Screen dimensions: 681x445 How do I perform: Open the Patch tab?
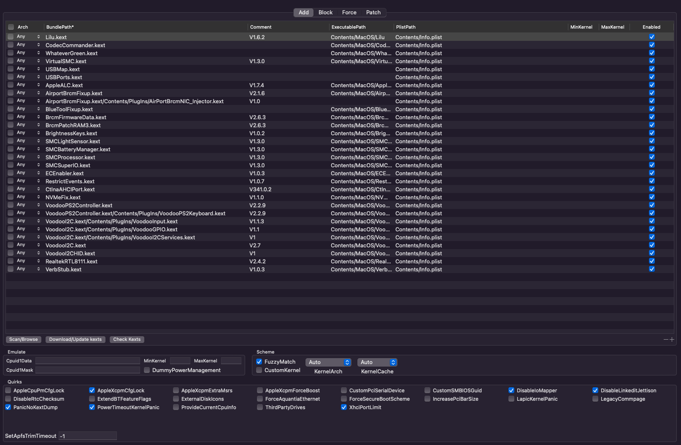(x=373, y=13)
